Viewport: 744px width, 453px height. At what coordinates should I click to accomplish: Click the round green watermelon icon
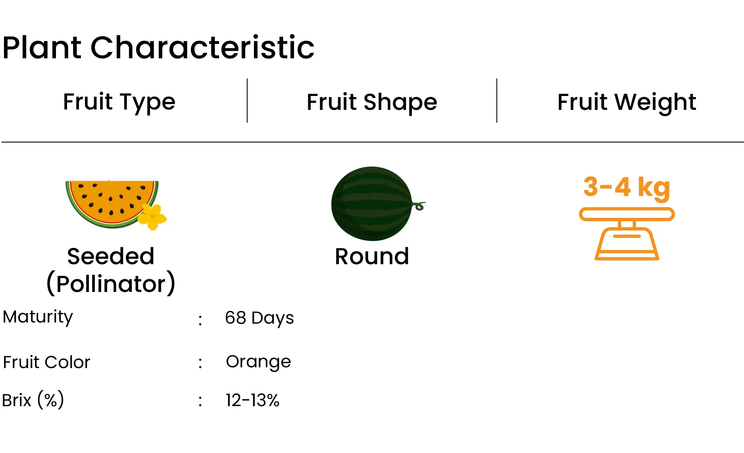(372, 203)
